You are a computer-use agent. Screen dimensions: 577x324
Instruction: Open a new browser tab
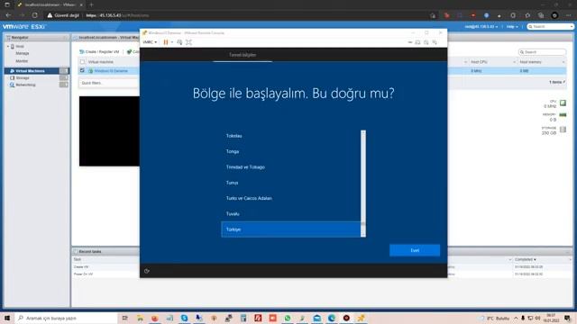click(x=91, y=4)
